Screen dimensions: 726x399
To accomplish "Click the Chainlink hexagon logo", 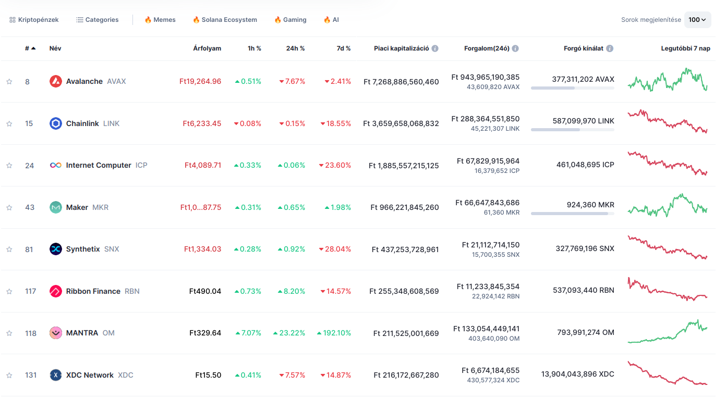I will [56, 123].
